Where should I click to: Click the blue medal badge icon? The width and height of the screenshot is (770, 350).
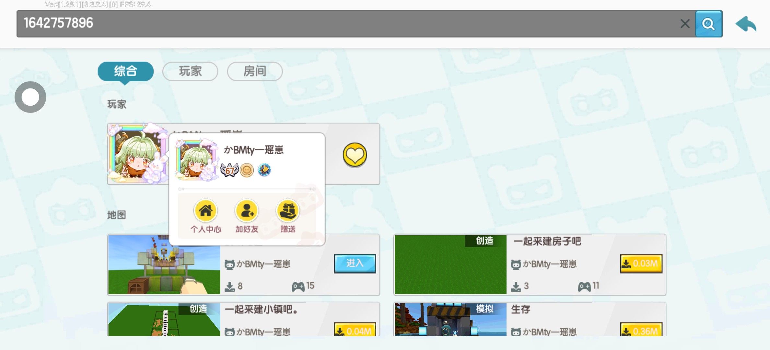(x=264, y=170)
